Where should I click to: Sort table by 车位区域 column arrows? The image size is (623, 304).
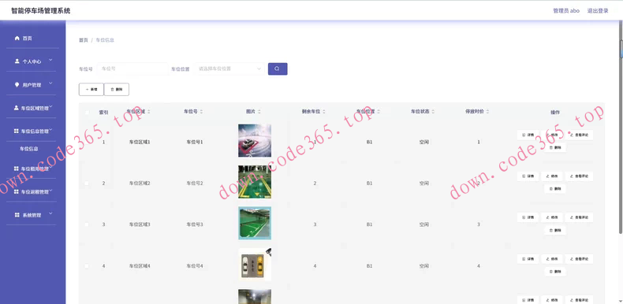point(149,112)
